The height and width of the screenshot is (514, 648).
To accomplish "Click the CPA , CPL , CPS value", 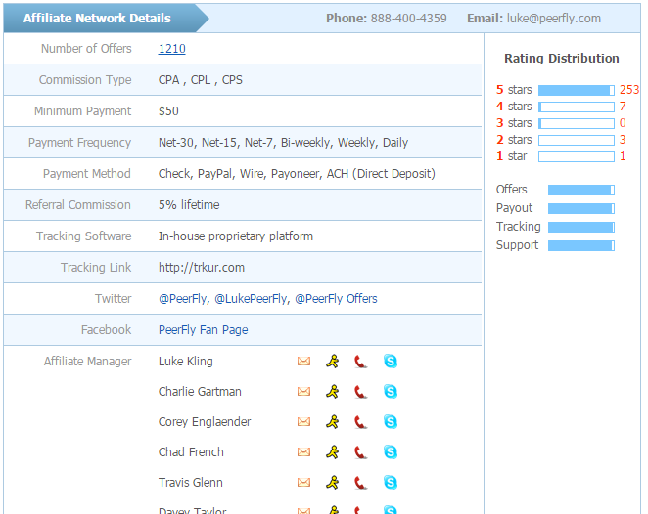I will click(x=201, y=79).
